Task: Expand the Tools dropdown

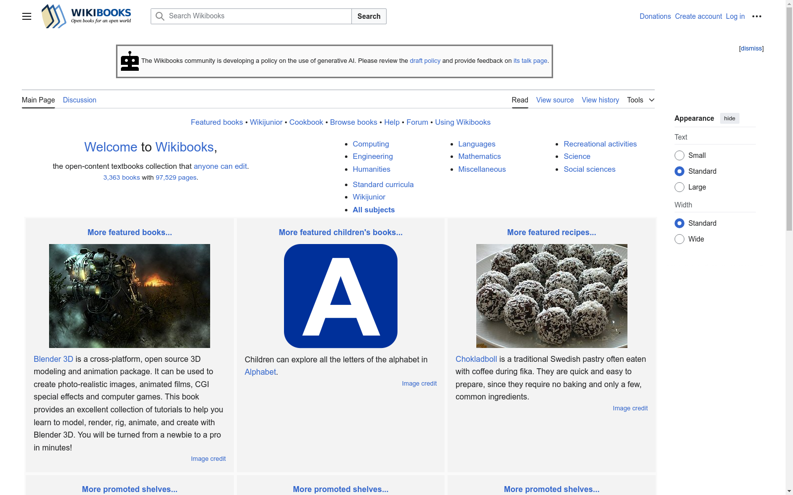Action: [640, 100]
